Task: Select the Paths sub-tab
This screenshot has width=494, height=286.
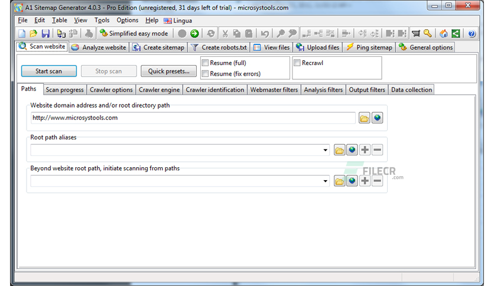Action: (29, 89)
